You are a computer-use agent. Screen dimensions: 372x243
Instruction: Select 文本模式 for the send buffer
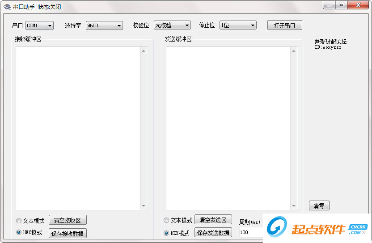(x=178, y=220)
